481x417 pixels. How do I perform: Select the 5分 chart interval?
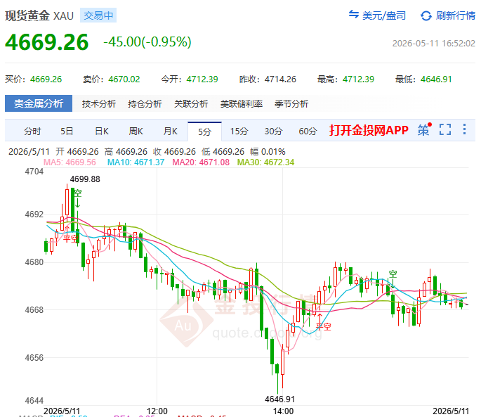coord(204,131)
